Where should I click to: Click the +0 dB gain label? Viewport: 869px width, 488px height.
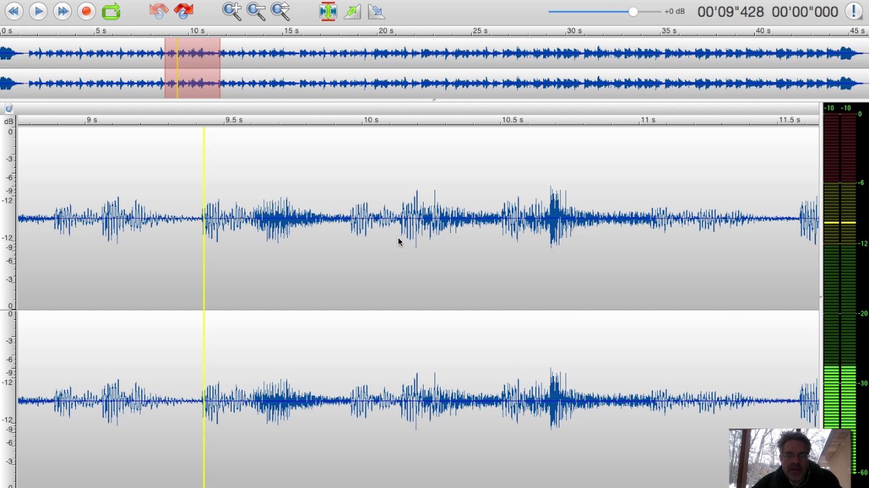tap(674, 12)
